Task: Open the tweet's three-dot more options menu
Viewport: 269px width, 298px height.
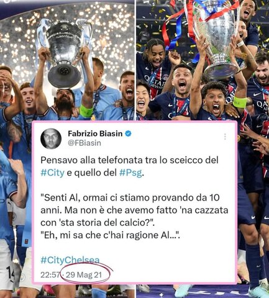Action: 225,137
